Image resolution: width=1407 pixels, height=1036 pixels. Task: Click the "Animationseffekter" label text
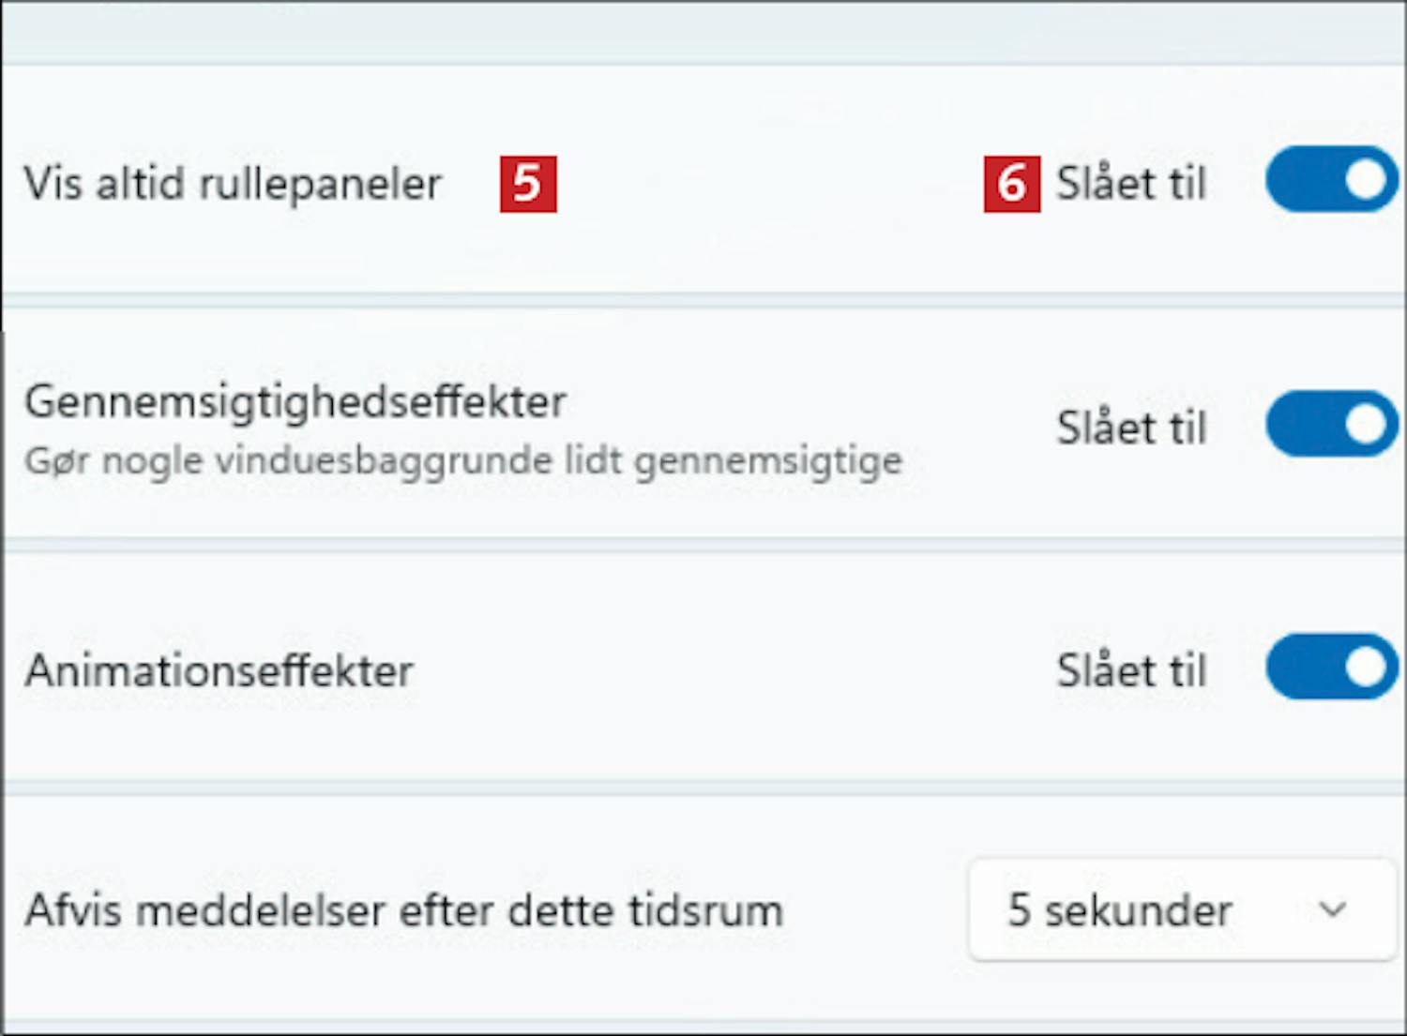pyautogui.click(x=219, y=671)
